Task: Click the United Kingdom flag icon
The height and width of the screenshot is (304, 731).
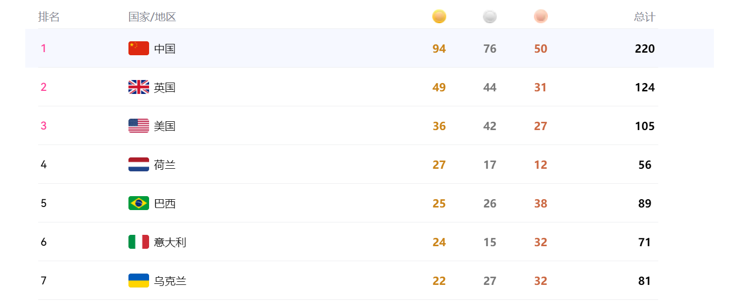Action: pyautogui.click(x=139, y=87)
